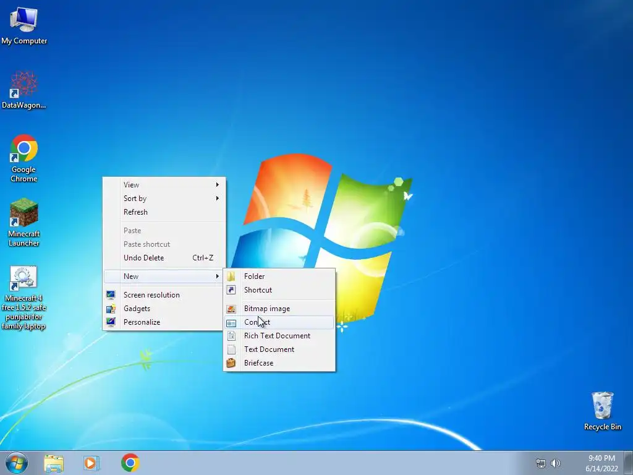The image size is (633, 475).
Task: Choose Personalize in the context menu
Action: click(x=163, y=322)
